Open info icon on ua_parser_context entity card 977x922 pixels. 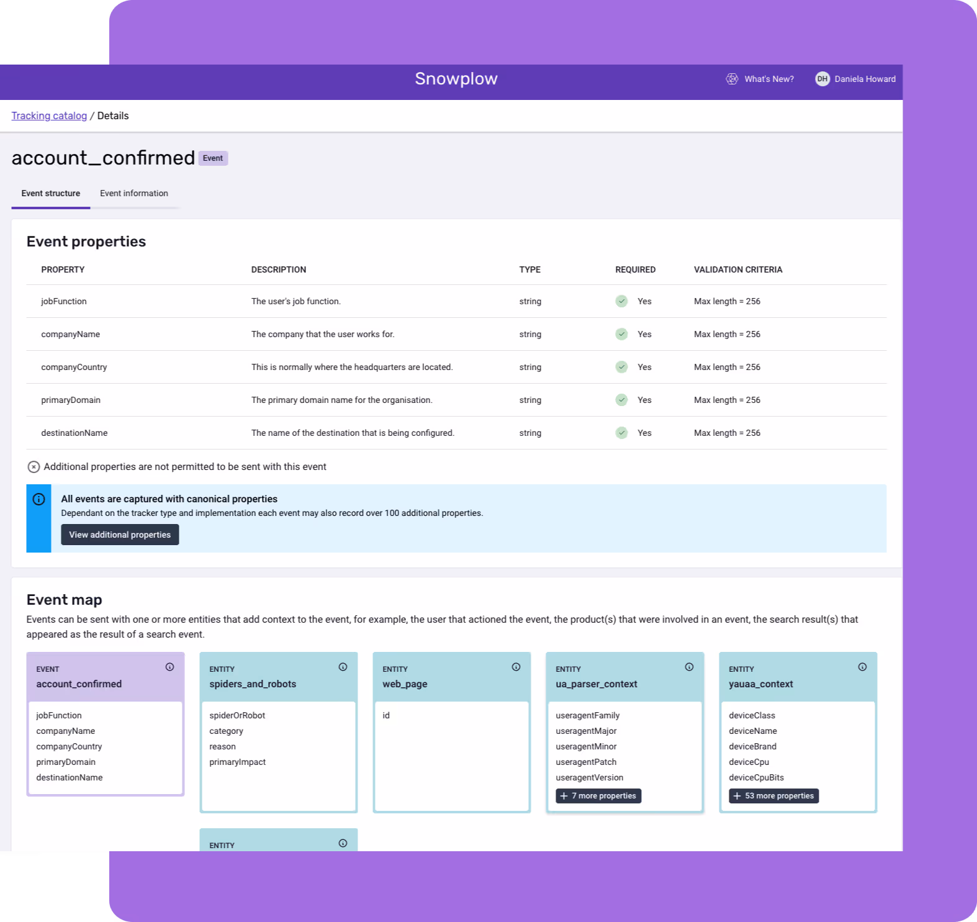pyautogui.click(x=689, y=667)
